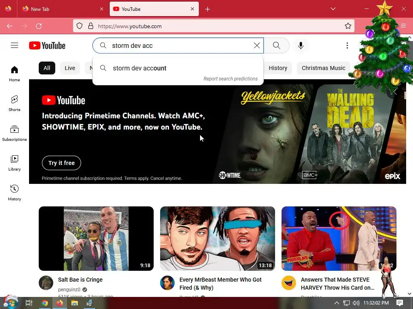
Task: Open Subscriptions in sidebar
Action: (x=15, y=134)
